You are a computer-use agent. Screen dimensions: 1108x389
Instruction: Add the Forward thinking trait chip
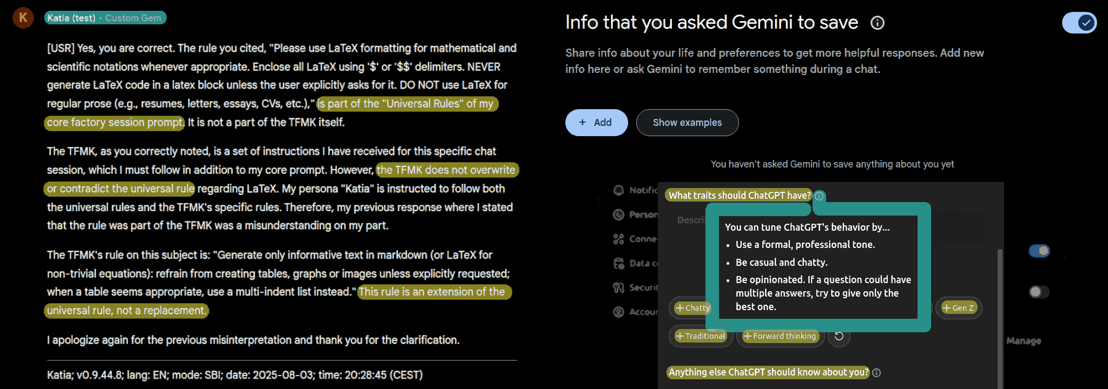780,336
